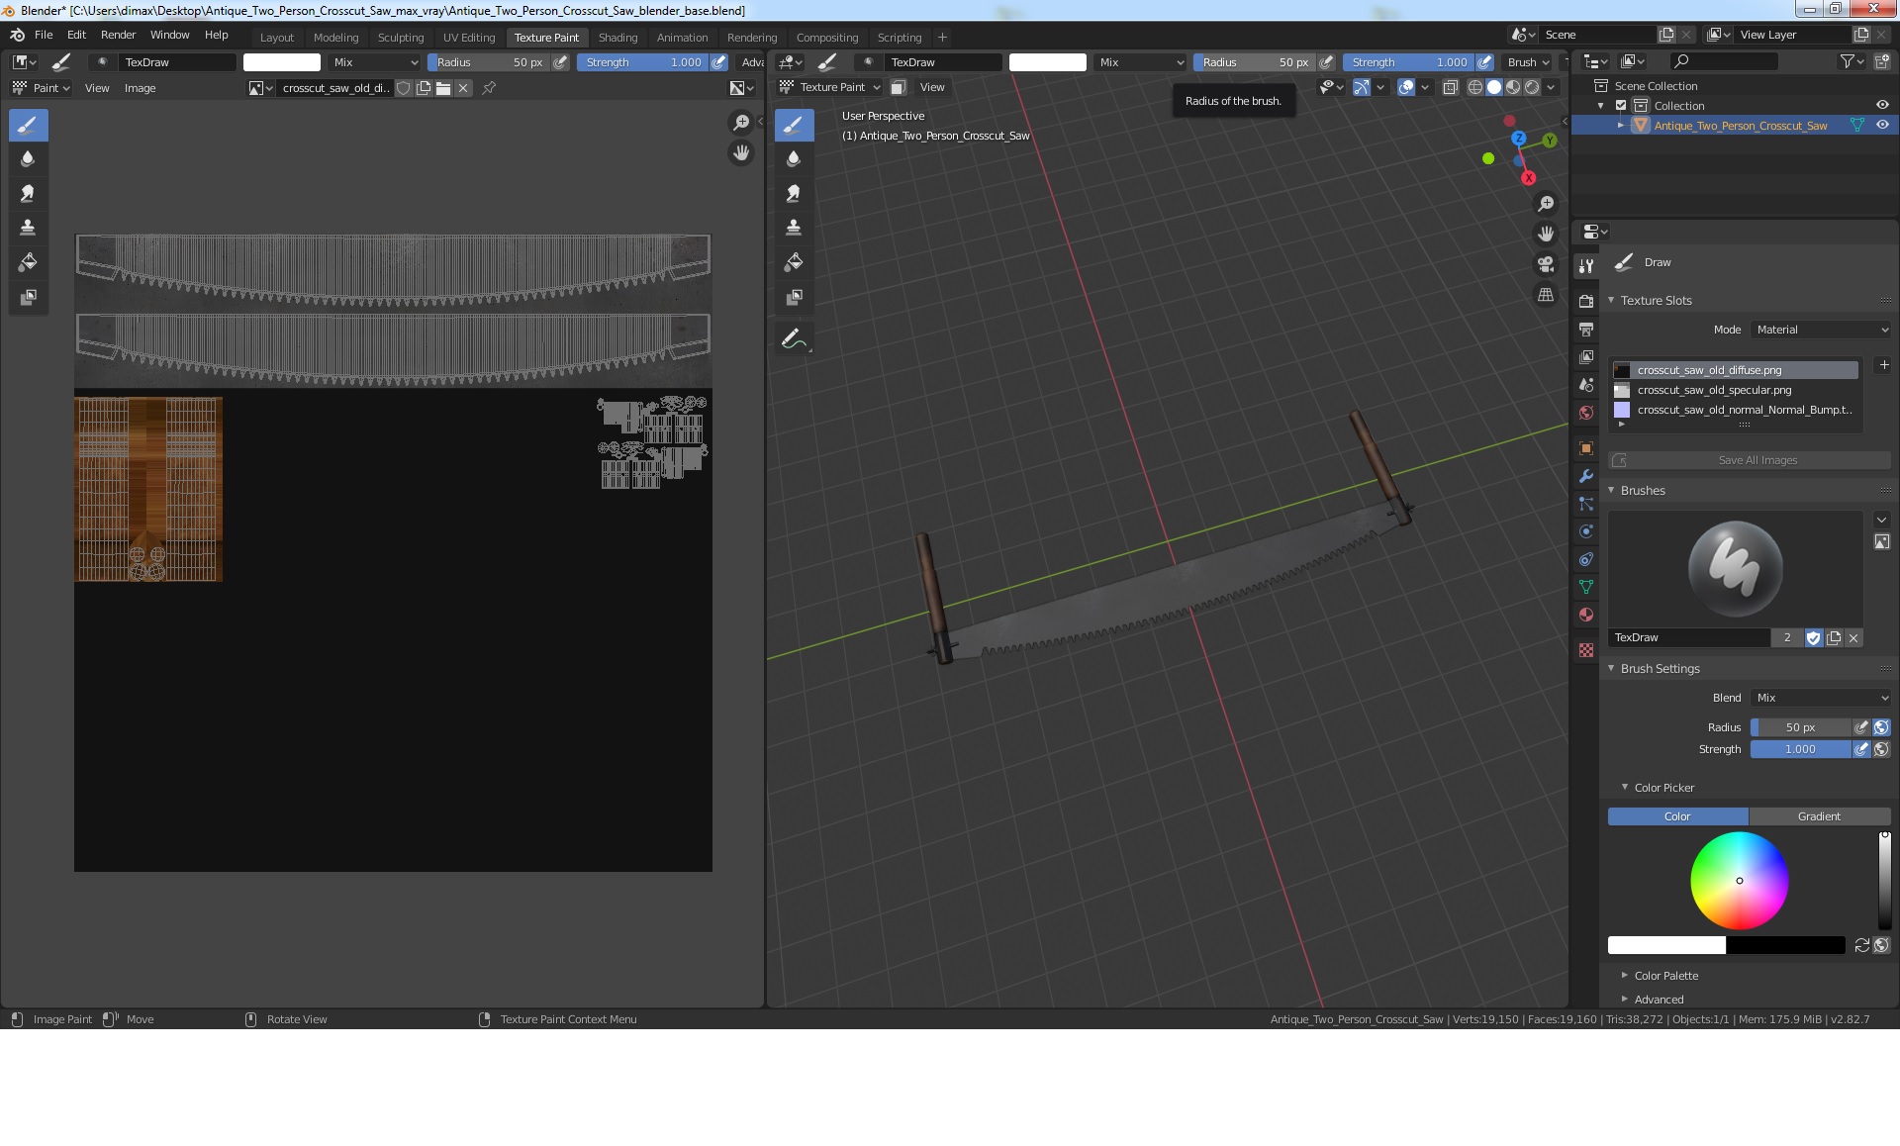Switch to Gradient color mode
The width and height of the screenshot is (1900, 1146).
[x=1819, y=816]
